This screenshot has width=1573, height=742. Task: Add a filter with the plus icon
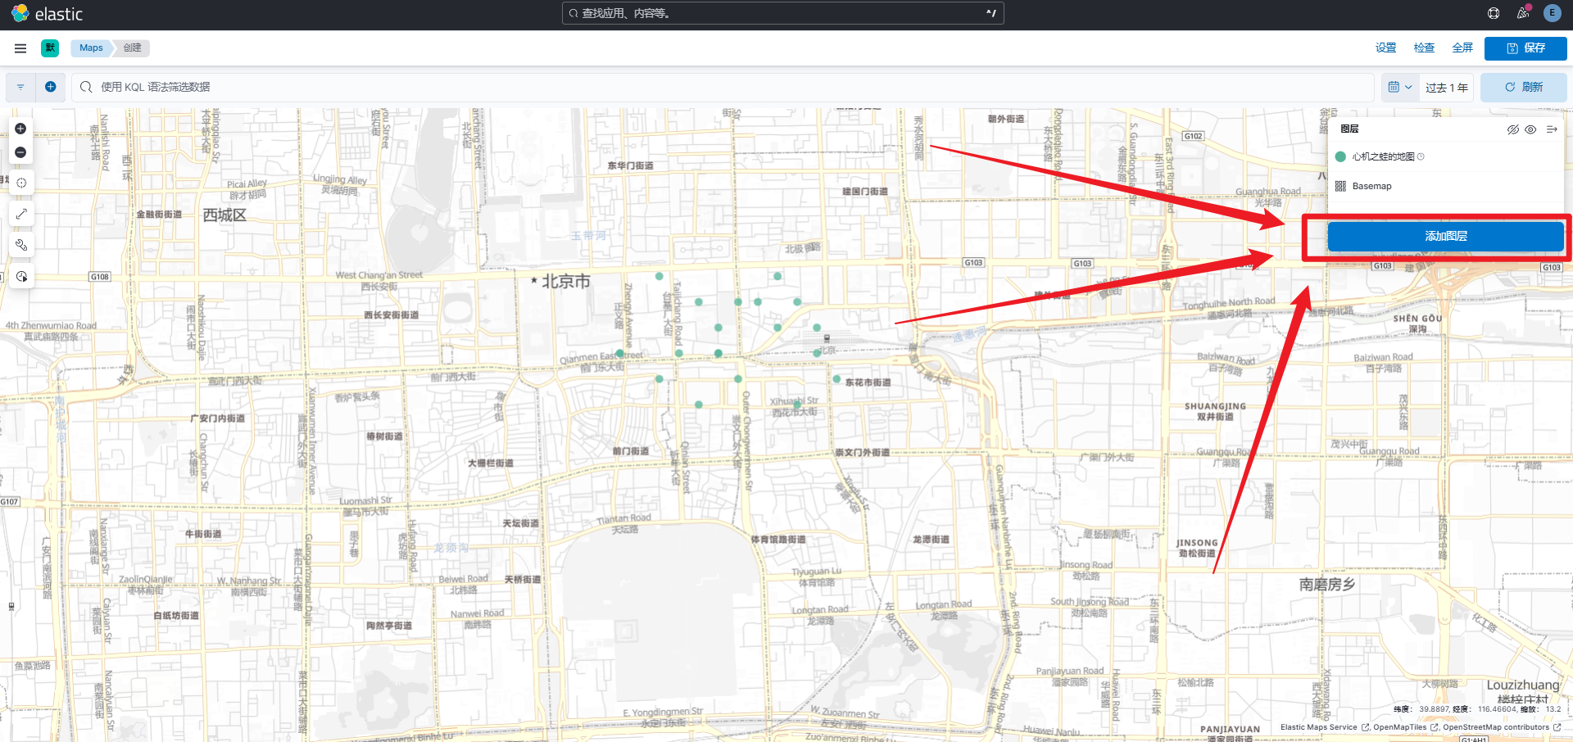[x=51, y=87]
